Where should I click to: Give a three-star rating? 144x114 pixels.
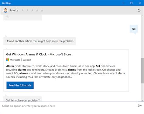(x=32, y=10)
